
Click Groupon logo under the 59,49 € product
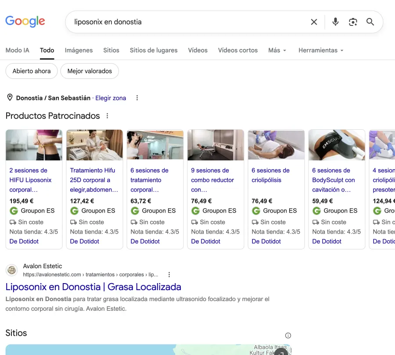point(316,211)
